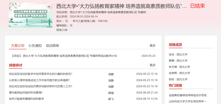
Task: Open topic 结合岗位实际谈谈如何更好地做好新时代的育人工作
Action: 41,86
